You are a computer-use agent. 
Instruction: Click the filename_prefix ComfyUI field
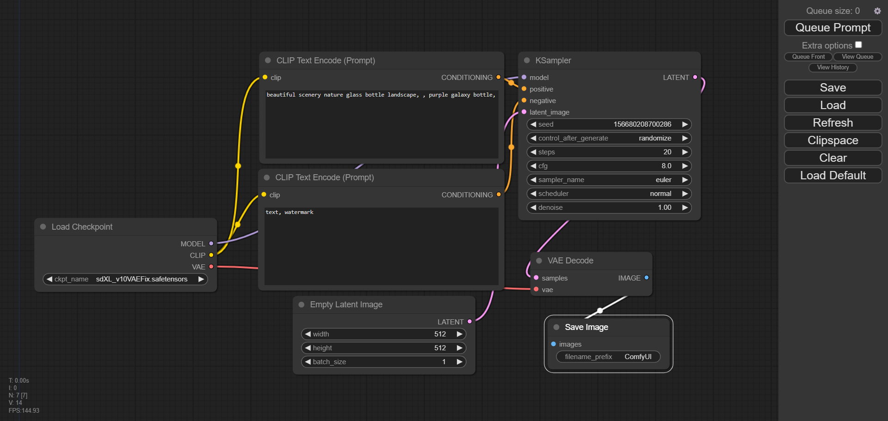pyautogui.click(x=608, y=357)
